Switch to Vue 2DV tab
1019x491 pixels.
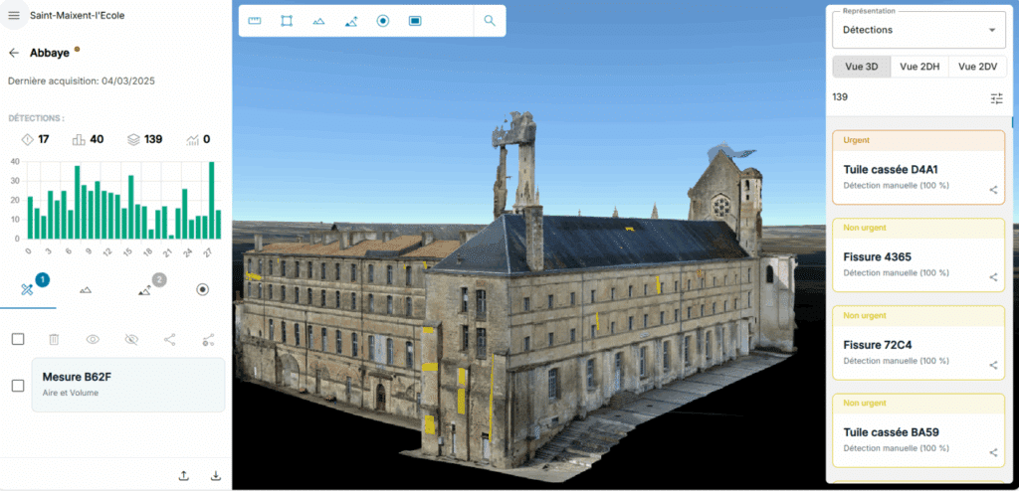tap(977, 67)
